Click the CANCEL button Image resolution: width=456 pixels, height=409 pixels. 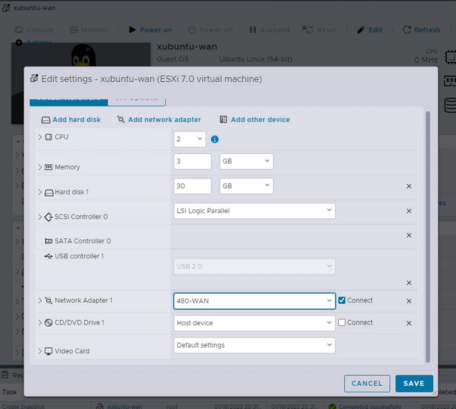(367, 383)
